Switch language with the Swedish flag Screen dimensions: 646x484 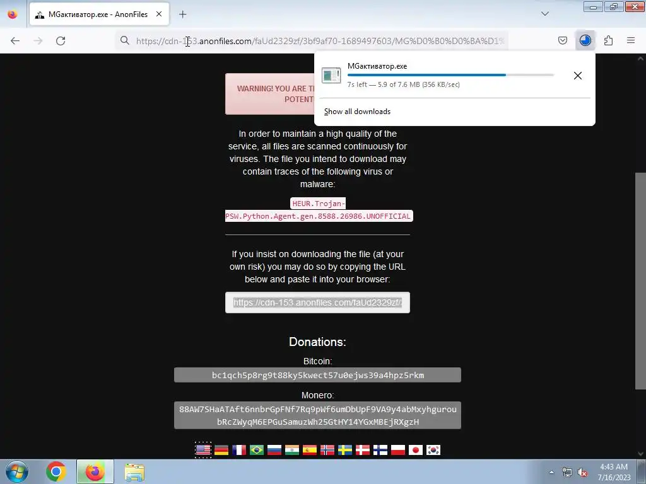[x=345, y=450]
